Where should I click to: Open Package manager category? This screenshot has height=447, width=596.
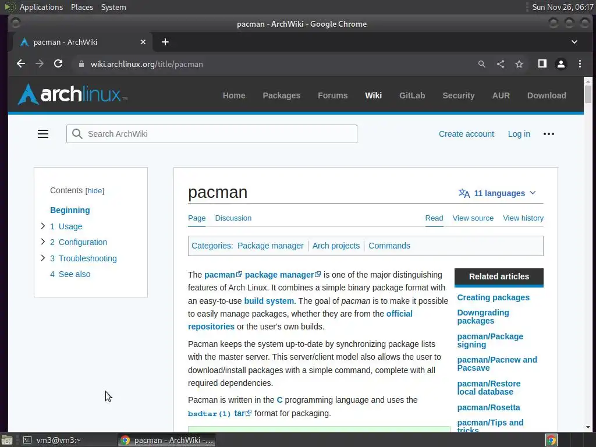point(270,246)
